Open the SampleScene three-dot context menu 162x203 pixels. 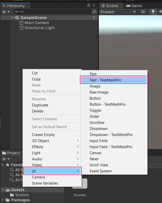94,18
